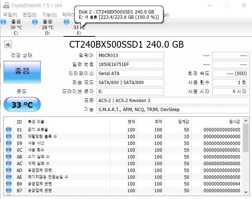This screenshot has height=199, width=252.
Task: Click the blue status orb for drive E:
Action: (66, 22)
